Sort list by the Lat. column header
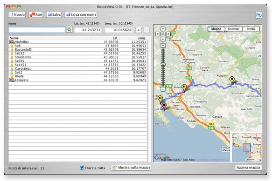Viewport: 272px width, 181px height. pyautogui.click(x=105, y=38)
